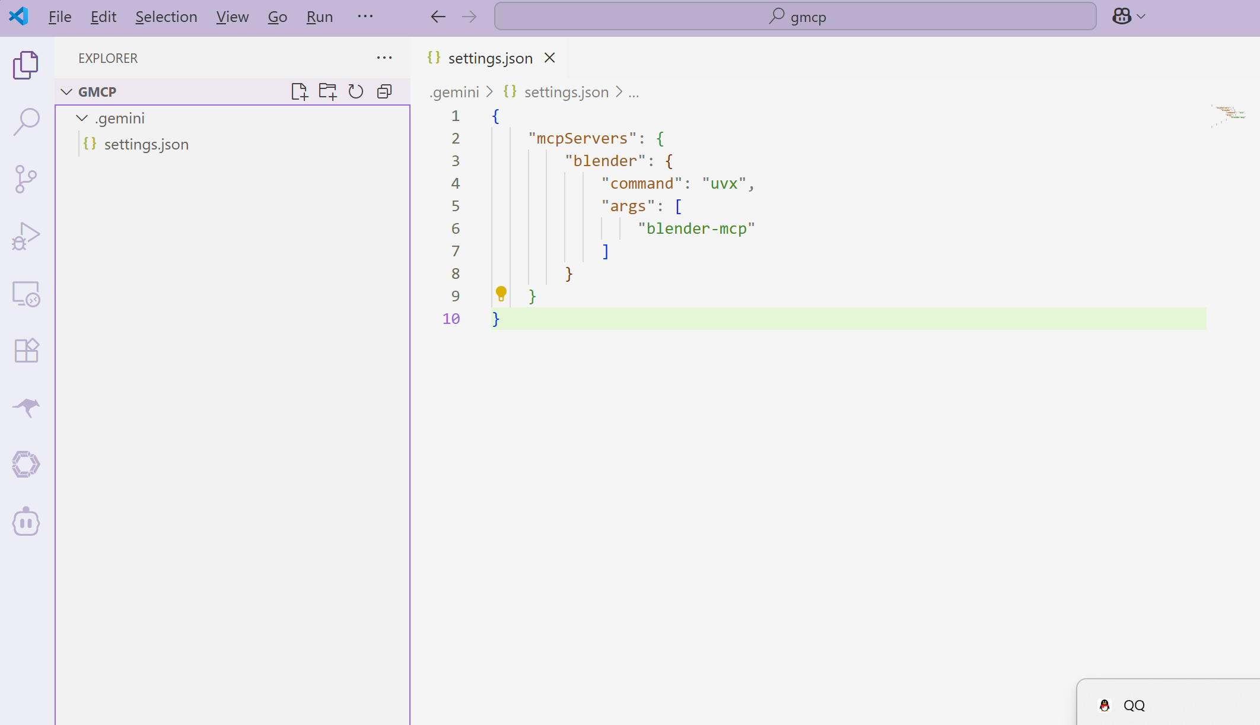This screenshot has width=1260, height=725.
Task: Switch to the settings.json editor tab
Action: 490,58
